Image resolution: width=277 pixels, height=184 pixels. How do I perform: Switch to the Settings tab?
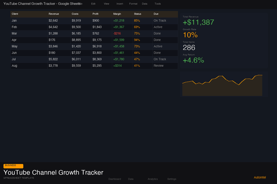click(x=172, y=179)
